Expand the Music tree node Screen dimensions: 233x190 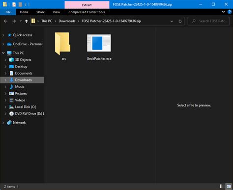point(5,87)
